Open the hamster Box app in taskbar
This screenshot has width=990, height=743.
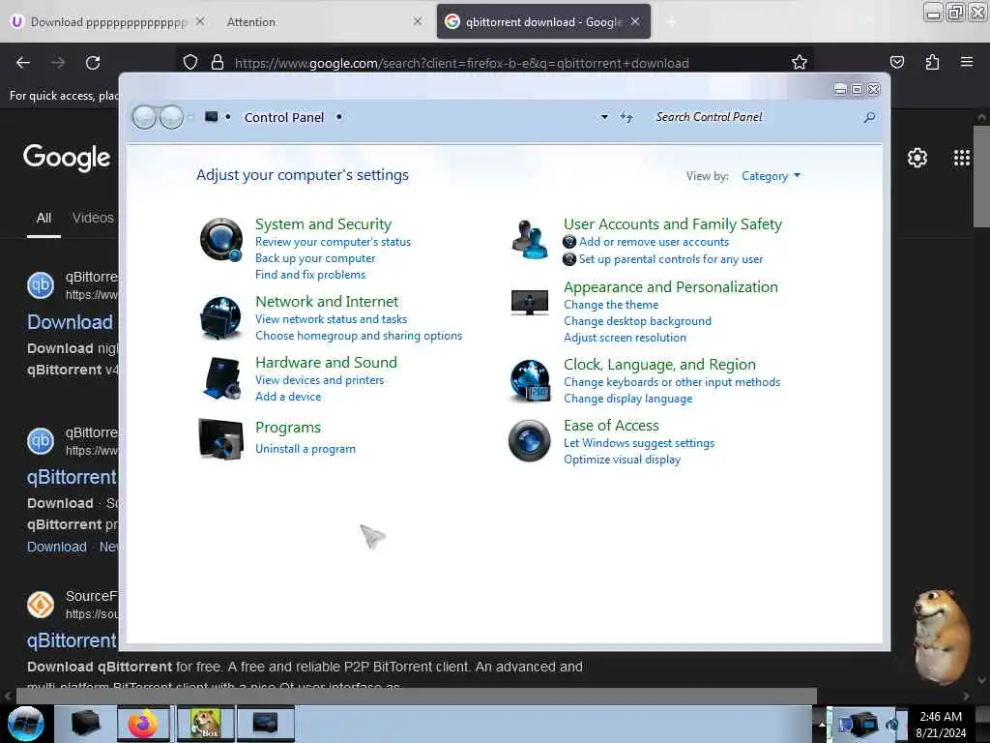tap(205, 724)
